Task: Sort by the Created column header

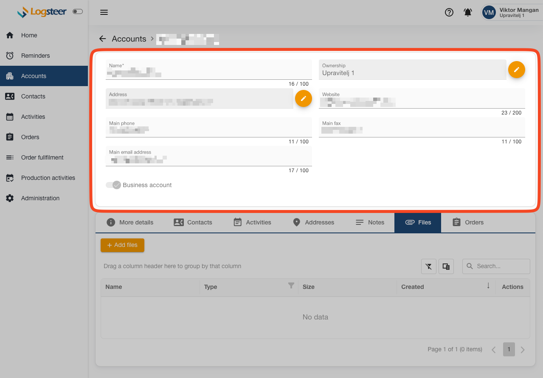Action: click(412, 287)
